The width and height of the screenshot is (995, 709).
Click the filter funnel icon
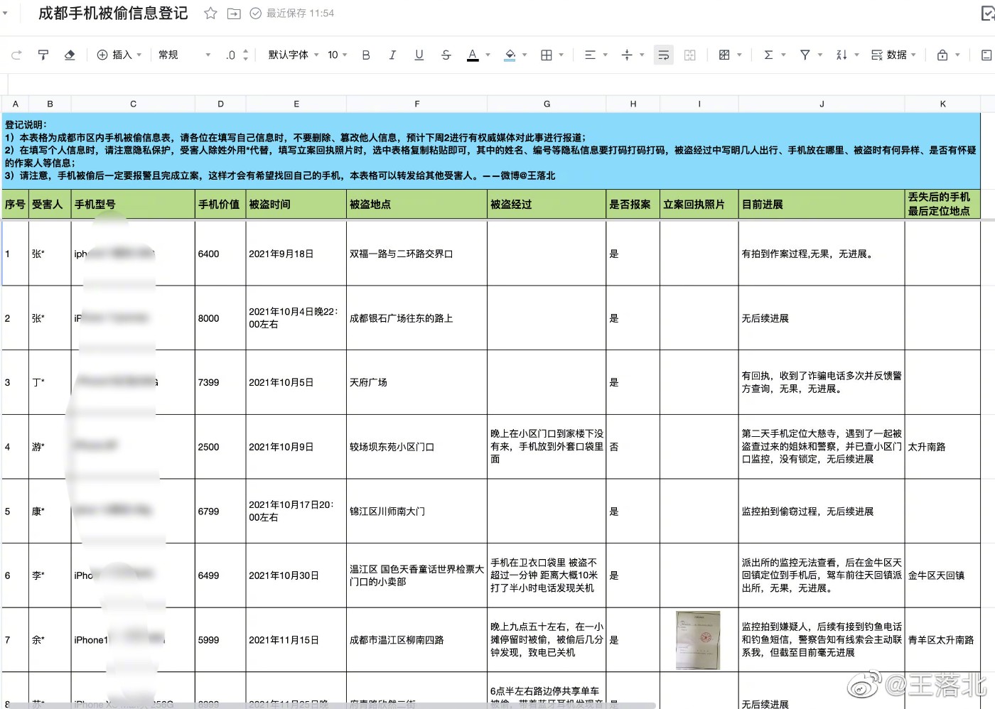805,55
